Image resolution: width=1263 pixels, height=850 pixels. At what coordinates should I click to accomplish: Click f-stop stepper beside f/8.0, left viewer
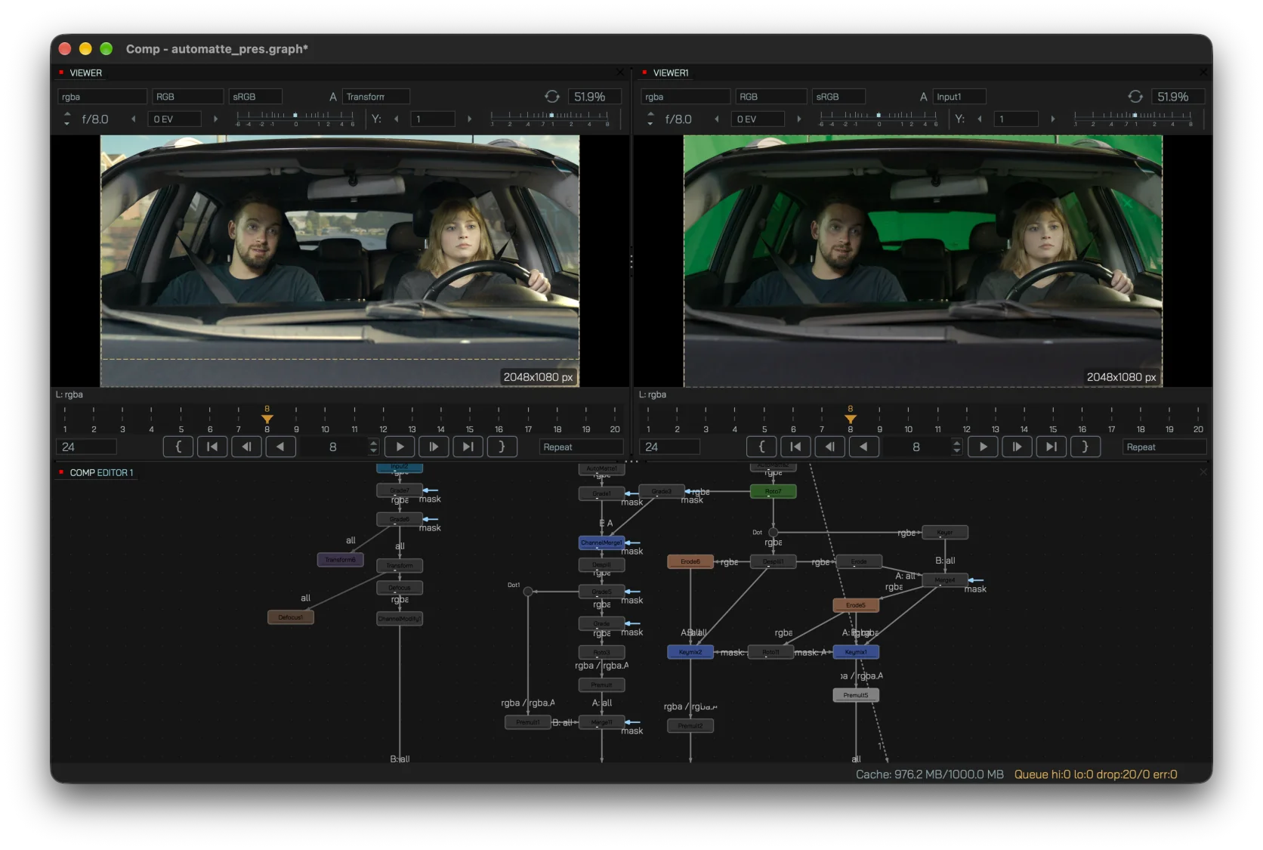(x=67, y=119)
